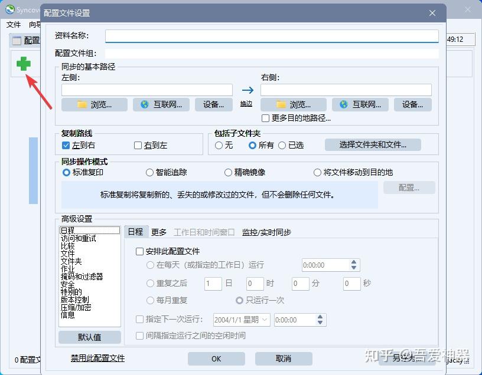Screen dimensions: 482x375
Task: Select 文件夹 in advanced settings list
Action: (x=71, y=261)
